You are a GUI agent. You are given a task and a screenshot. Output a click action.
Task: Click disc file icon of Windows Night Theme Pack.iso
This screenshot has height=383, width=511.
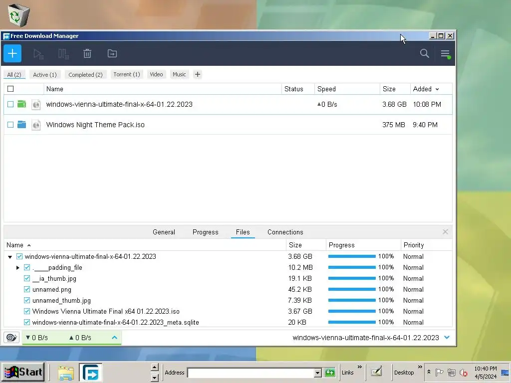[36, 125]
